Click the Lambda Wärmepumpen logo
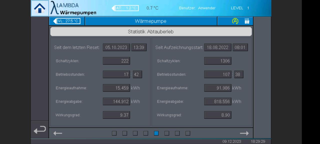The width and height of the screenshot is (320, 144). coord(73,8)
